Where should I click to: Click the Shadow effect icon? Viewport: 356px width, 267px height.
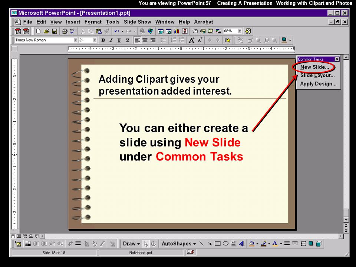311,244
